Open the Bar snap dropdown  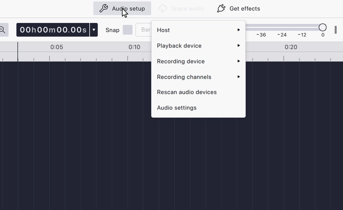tap(144, 30)
